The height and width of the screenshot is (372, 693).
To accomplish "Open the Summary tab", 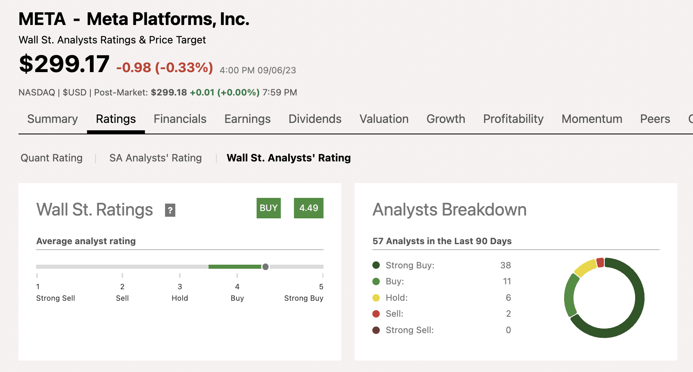I will 53,119.
